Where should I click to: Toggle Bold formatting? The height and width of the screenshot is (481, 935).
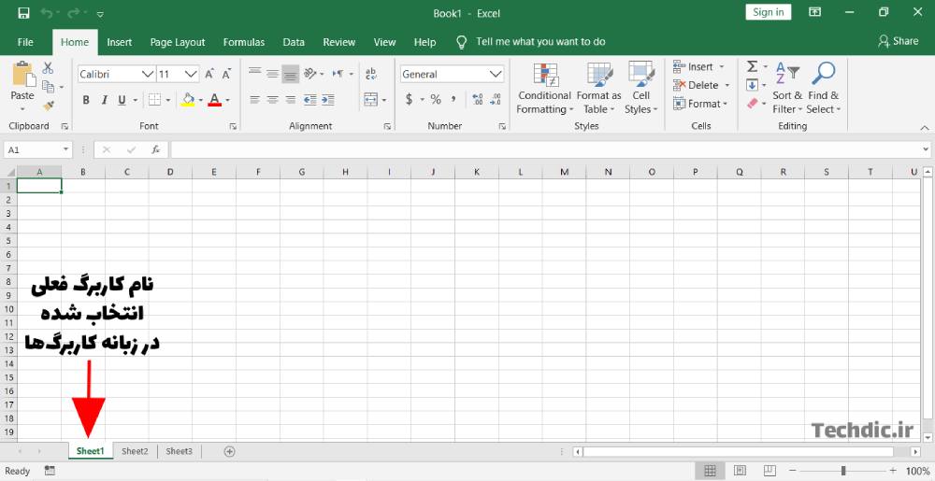[x=86, y=100]
